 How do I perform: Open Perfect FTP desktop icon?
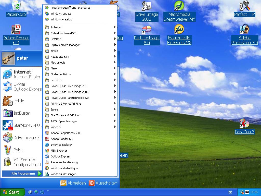(x=244, y=6)
